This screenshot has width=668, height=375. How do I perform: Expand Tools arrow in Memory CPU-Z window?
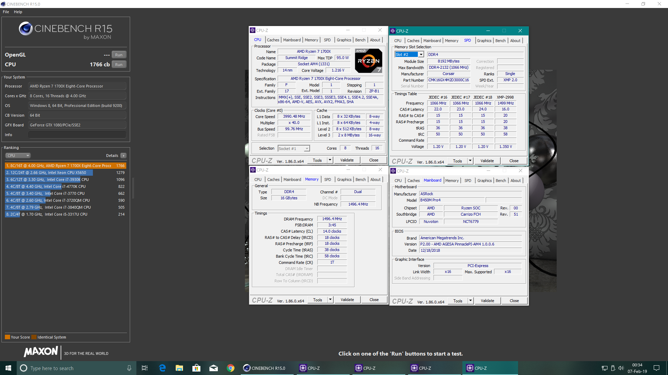pos(330,300)
